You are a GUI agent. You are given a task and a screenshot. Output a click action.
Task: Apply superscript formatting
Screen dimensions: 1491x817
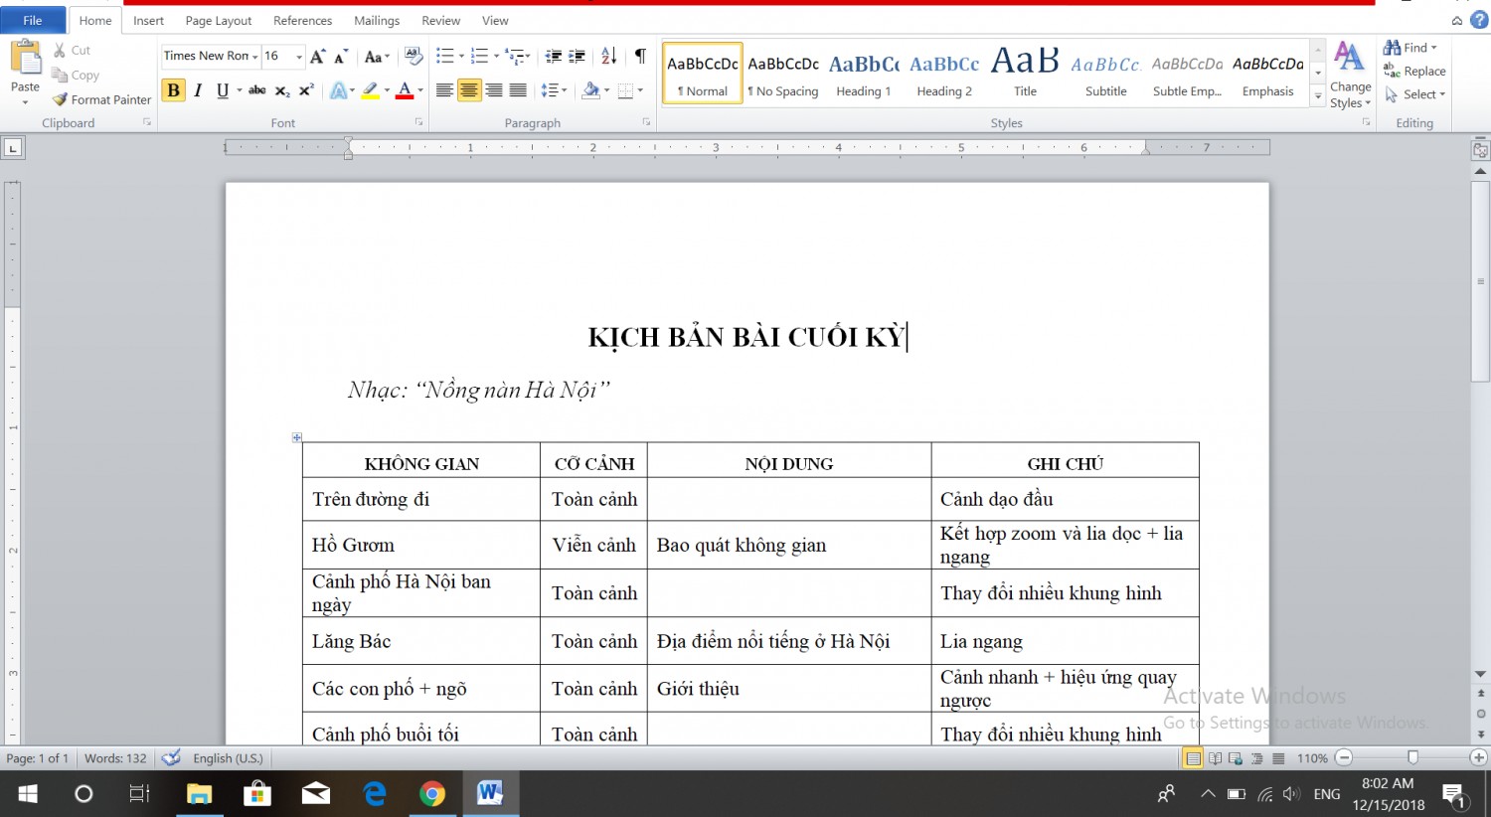[306, 90]
